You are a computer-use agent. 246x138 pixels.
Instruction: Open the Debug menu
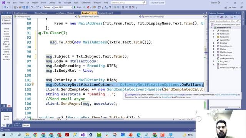pyautogui.click(x=52, y=3)
